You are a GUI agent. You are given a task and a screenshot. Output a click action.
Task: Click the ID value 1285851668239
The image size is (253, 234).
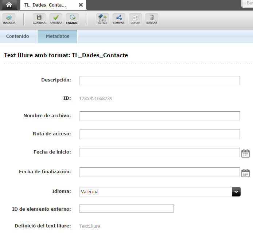coord(96,98)
